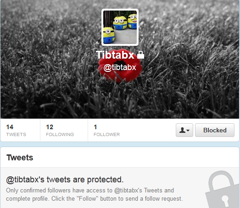This screenshot has width=240, height=208.
Task: View the 14 Tweets count
Action: point(16,130)
